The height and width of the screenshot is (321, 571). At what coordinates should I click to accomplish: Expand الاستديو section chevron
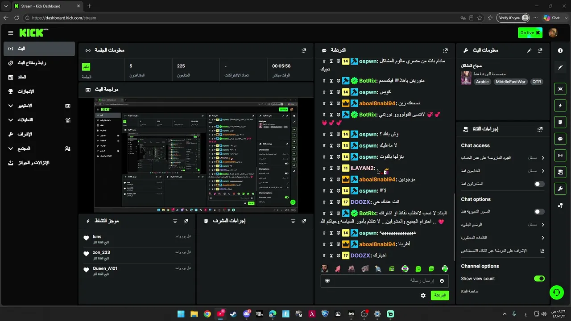(x=11, y=106)
